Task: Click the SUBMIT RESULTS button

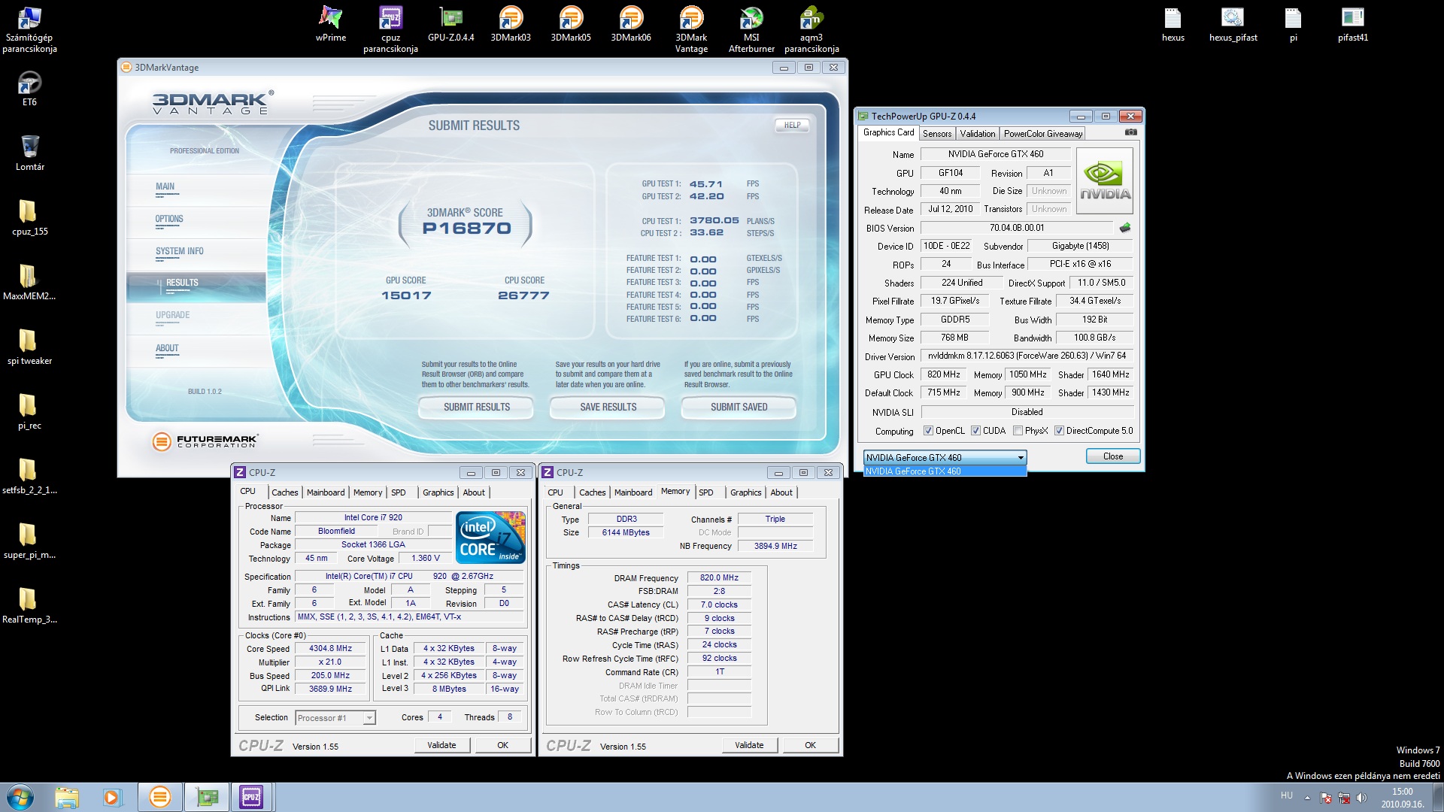Action: 476,407
